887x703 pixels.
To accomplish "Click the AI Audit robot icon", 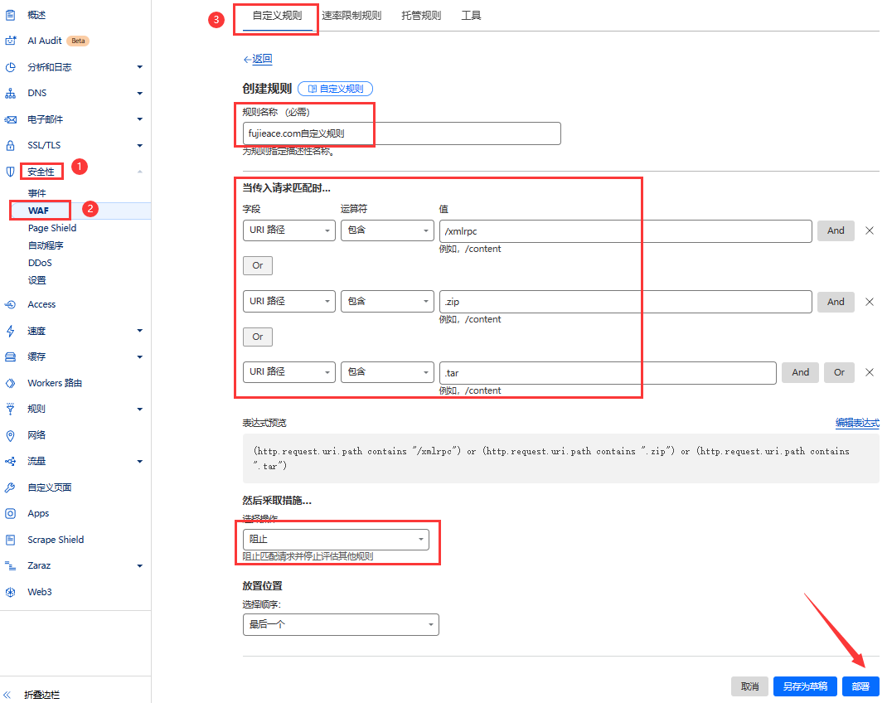I will [x=10, y=41].
